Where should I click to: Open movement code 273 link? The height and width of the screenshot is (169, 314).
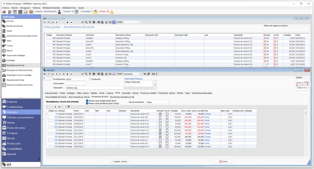coord(56,117)
